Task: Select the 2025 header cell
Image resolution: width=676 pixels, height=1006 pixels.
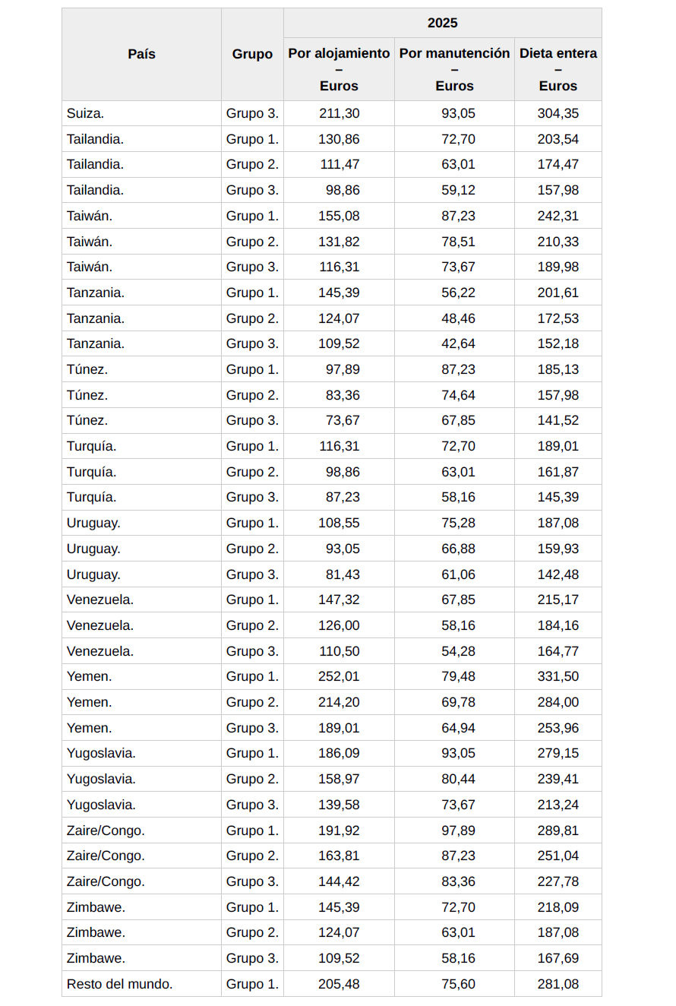Action: pyautogui.click(x=442, y=23)
